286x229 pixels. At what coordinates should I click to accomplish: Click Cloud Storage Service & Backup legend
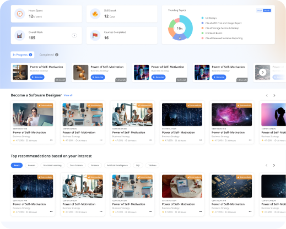click(220, 28)
